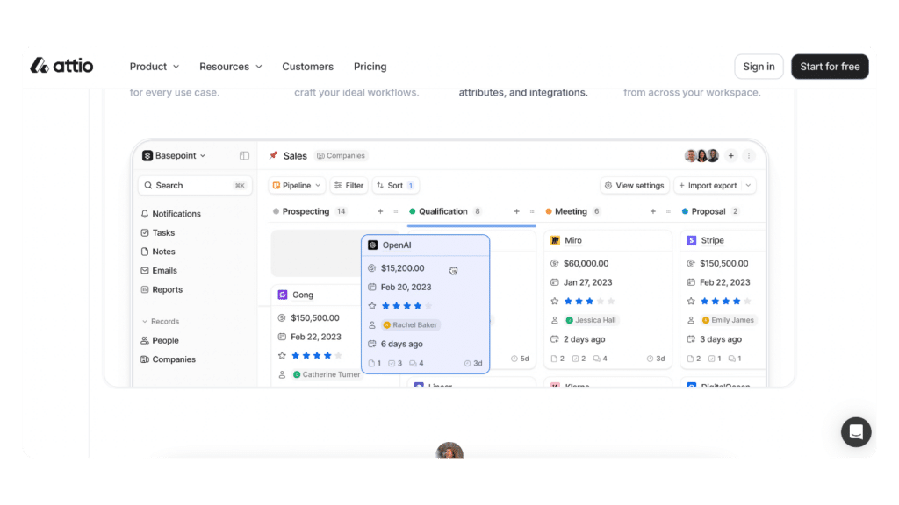The image size is (899, 505).
Task: Click the Search field in sidebar
Action: (x=195, y=186)
